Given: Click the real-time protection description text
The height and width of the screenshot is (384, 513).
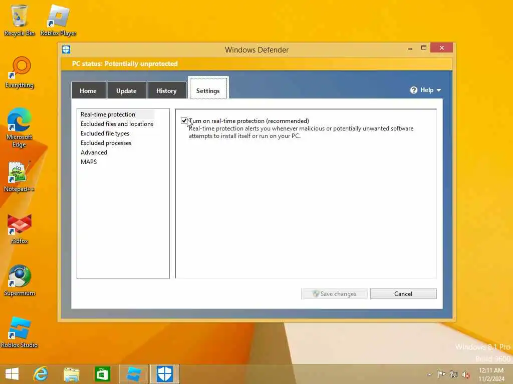Looking at the screenshot, I should point(301,132).
